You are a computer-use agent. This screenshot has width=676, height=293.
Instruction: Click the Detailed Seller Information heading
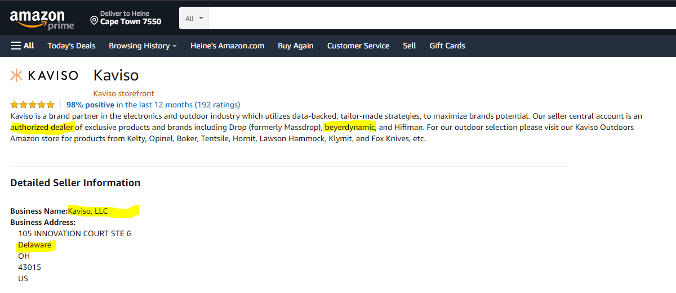click(75, 183)
